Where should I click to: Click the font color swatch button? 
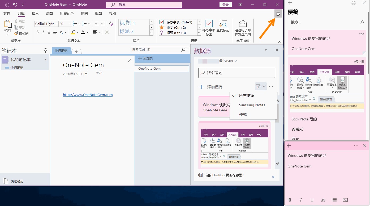click(x=83, y=32)
